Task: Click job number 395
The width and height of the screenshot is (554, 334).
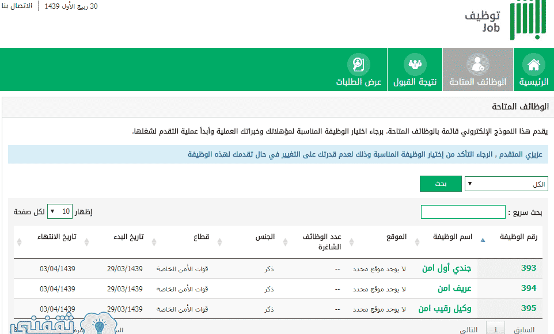Action: click(529, 308)
